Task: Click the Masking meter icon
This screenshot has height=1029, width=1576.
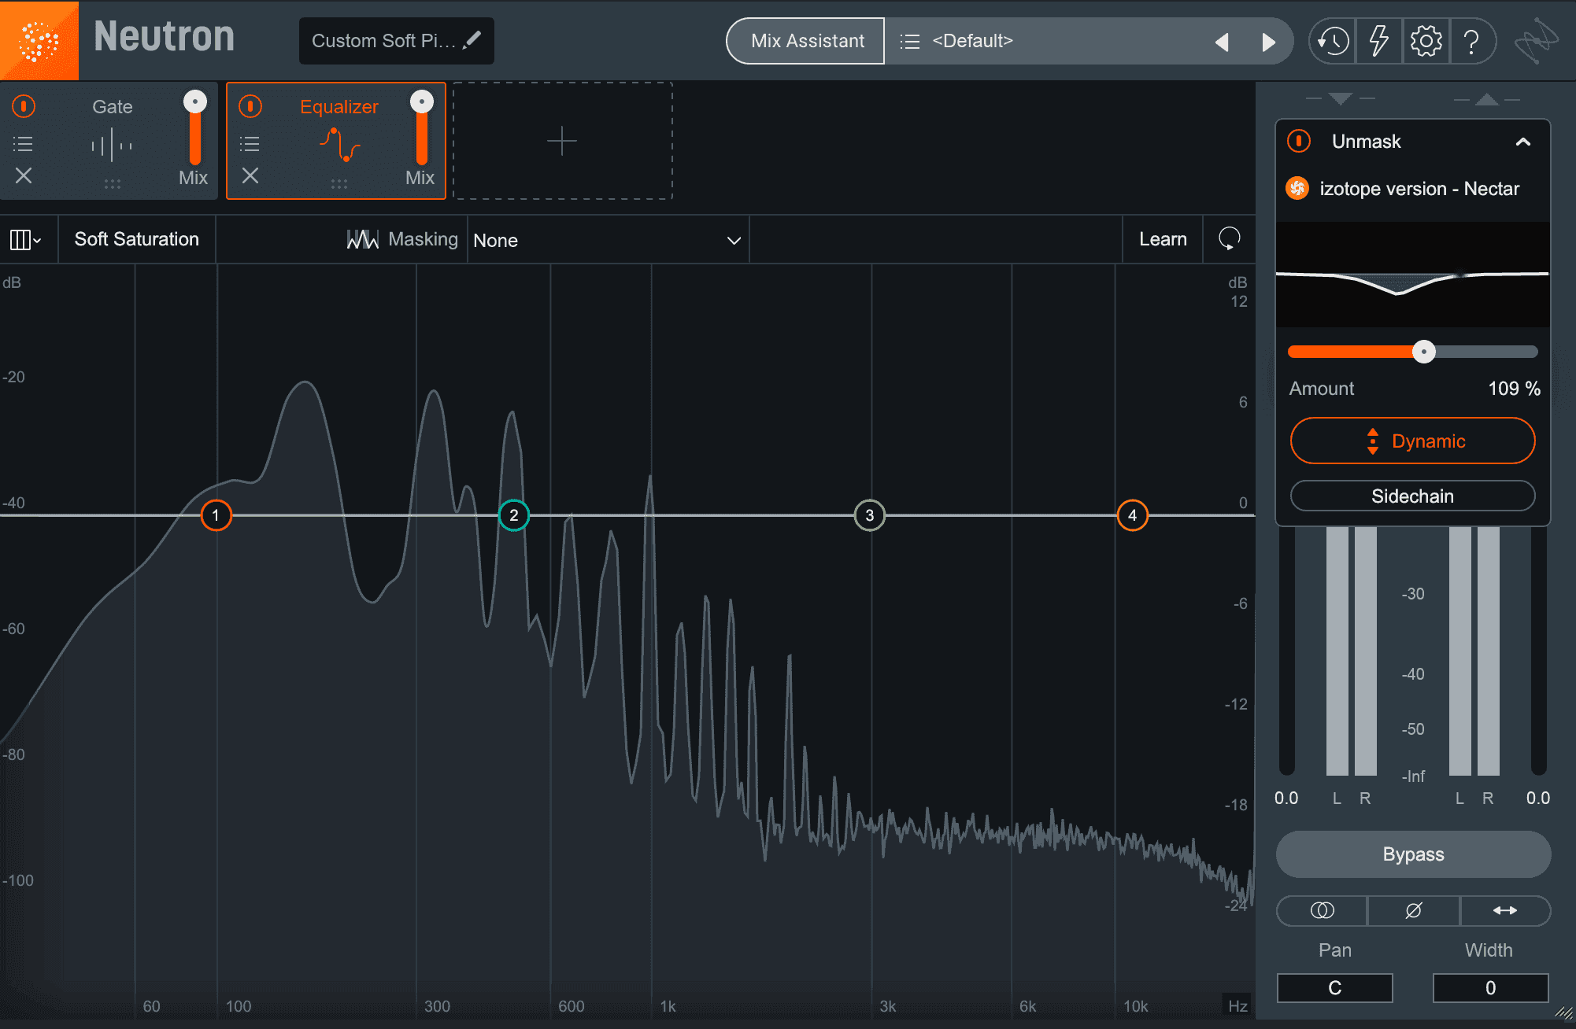Action: pyautogui.click(x=362, y=239)
